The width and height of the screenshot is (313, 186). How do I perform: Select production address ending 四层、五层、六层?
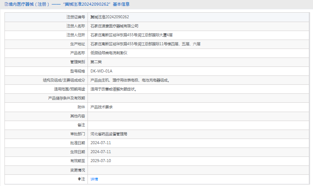coord(145,44)
